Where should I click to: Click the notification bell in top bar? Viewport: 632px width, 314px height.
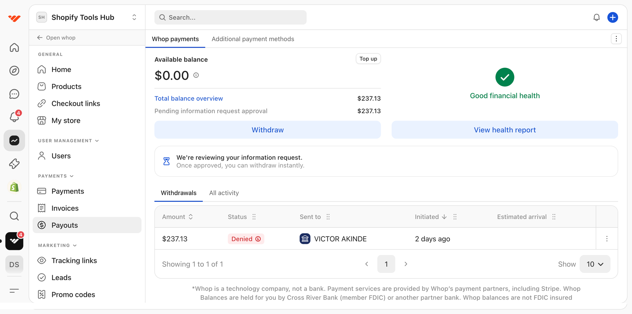click(596, 17)
